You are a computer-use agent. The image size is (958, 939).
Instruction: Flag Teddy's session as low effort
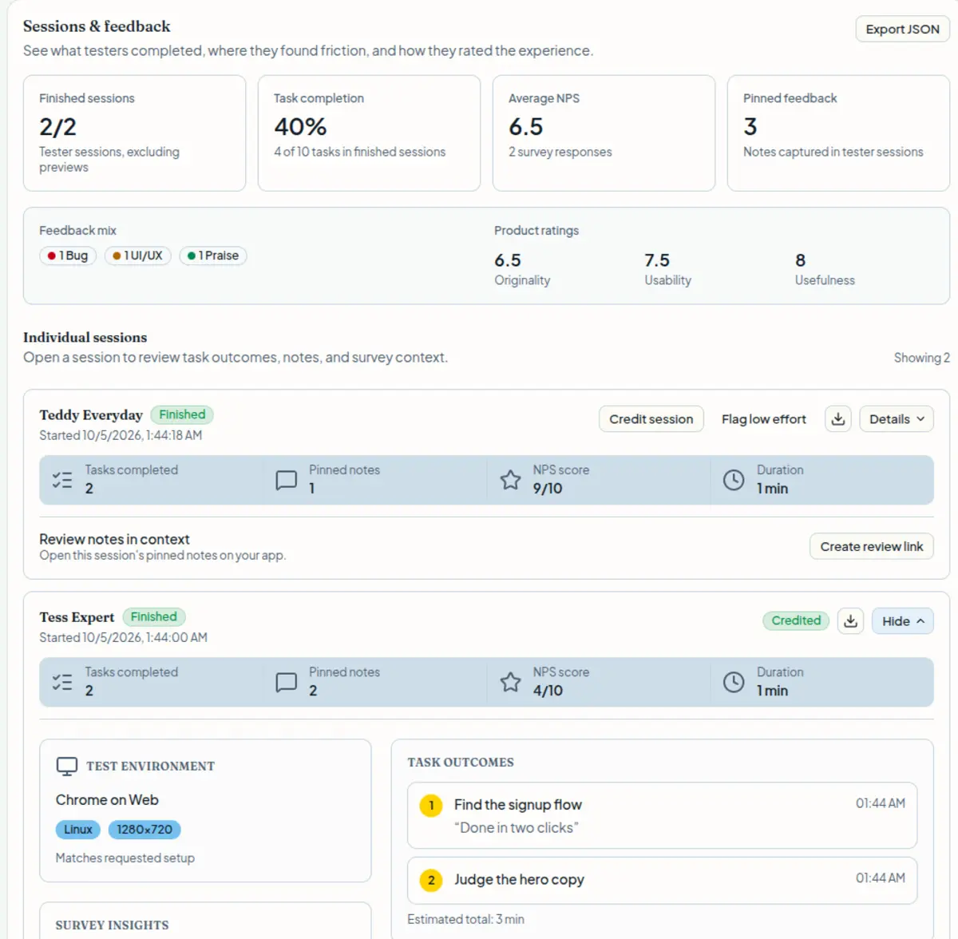coord(764,419)
